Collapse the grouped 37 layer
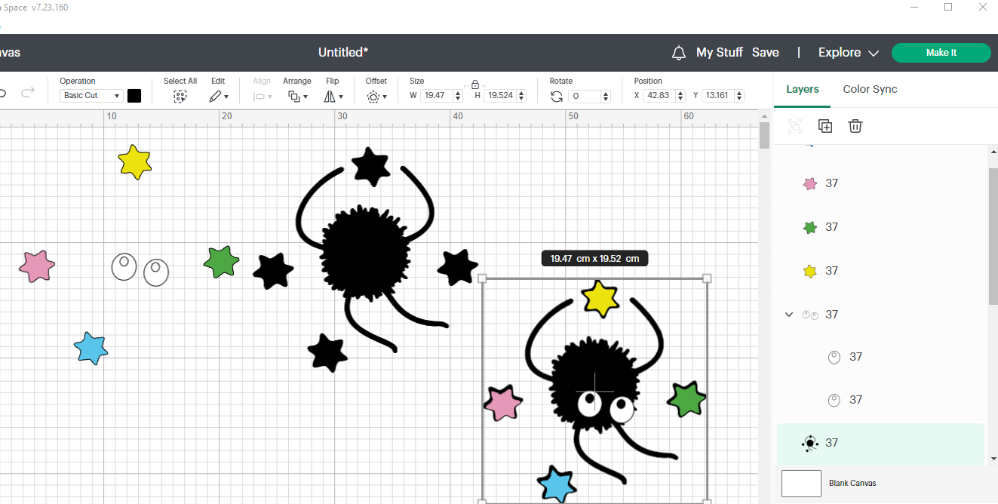The width and height of the screenshot is (998, 504). tap(789, 314)
